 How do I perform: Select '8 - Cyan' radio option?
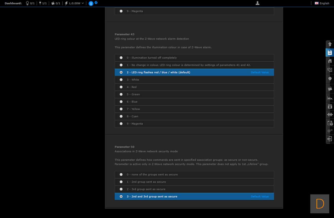[121, 116]
